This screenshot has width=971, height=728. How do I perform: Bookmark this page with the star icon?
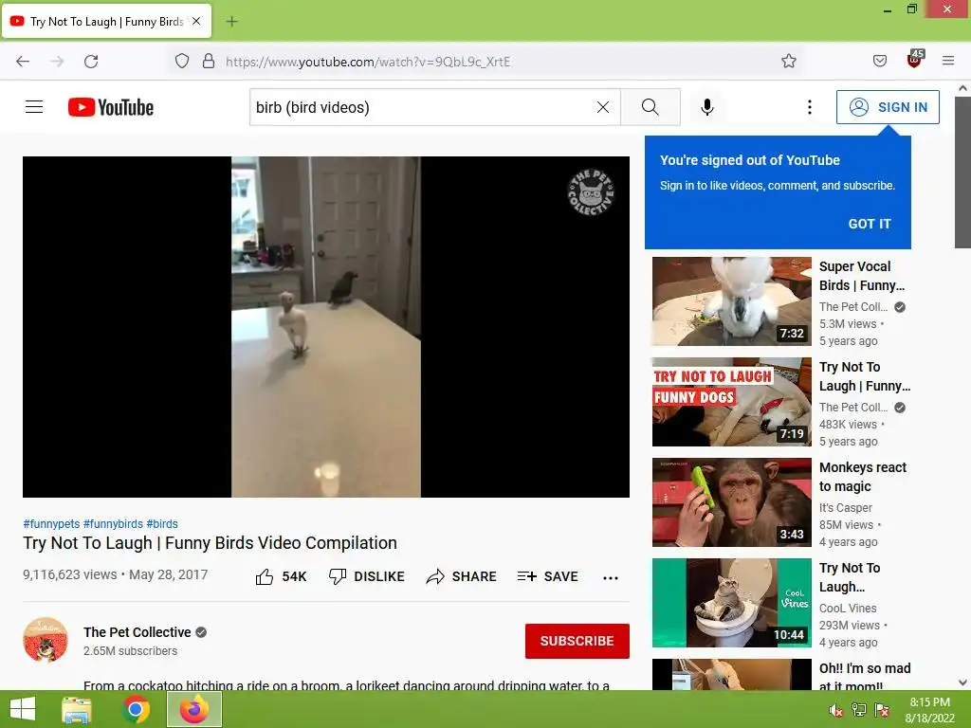pyautogui.click(x=788, y=61)
